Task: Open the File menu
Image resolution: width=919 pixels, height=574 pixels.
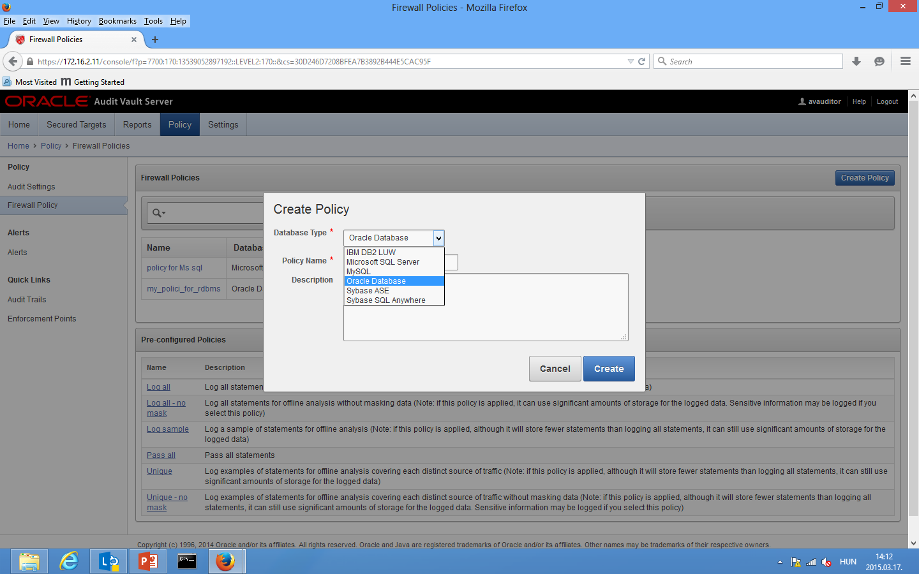Action: 10,21
